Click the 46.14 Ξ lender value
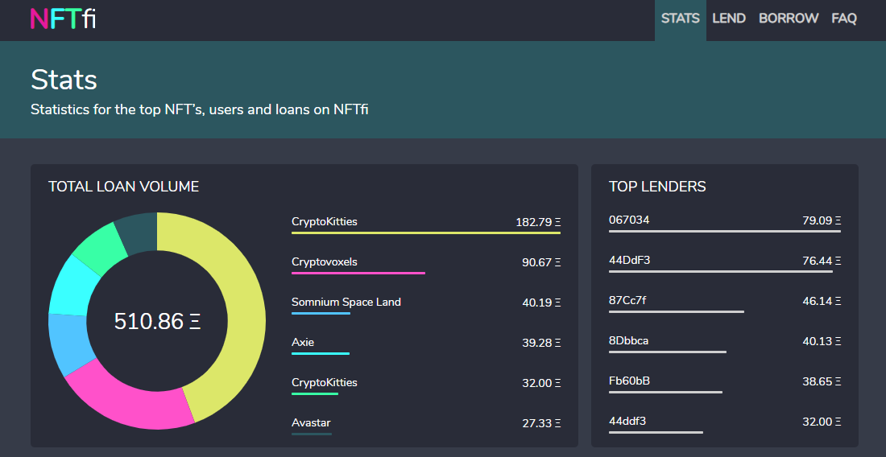This screenshot has height=457, width=886. pyautogui.click(x=822, y=301)
